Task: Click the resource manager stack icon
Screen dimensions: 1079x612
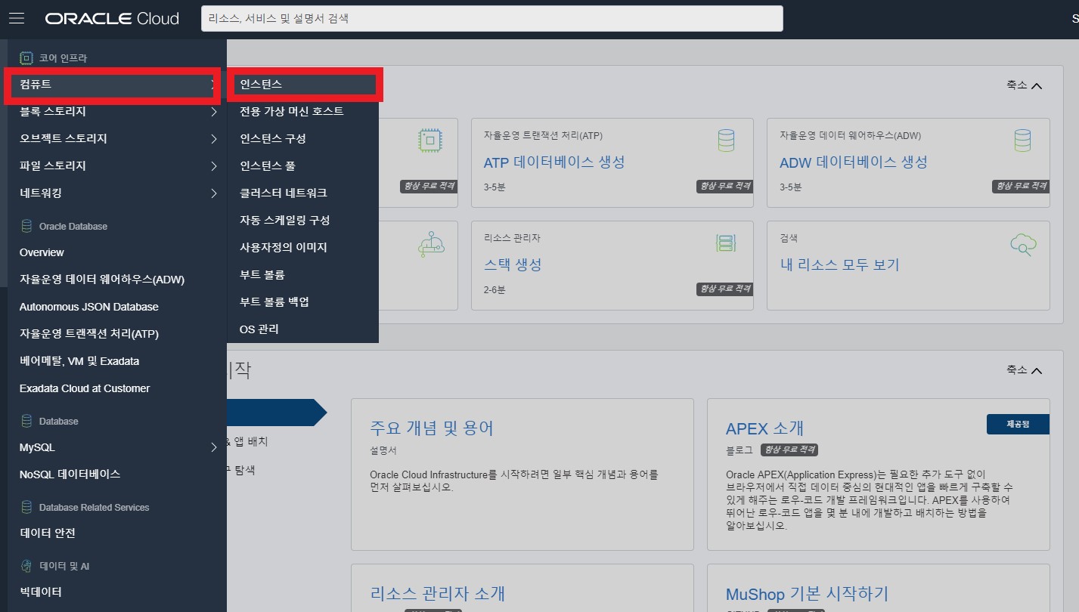Action: click(x=726, y=243)
